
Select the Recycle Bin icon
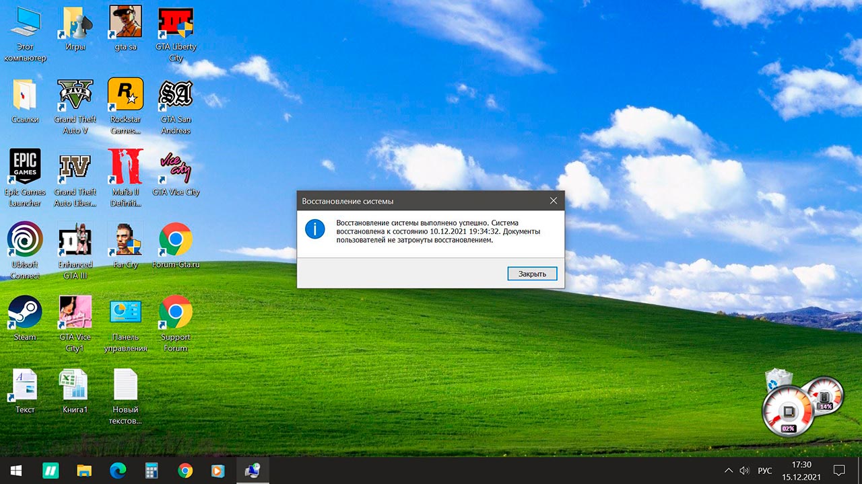(x=778, y=380)
